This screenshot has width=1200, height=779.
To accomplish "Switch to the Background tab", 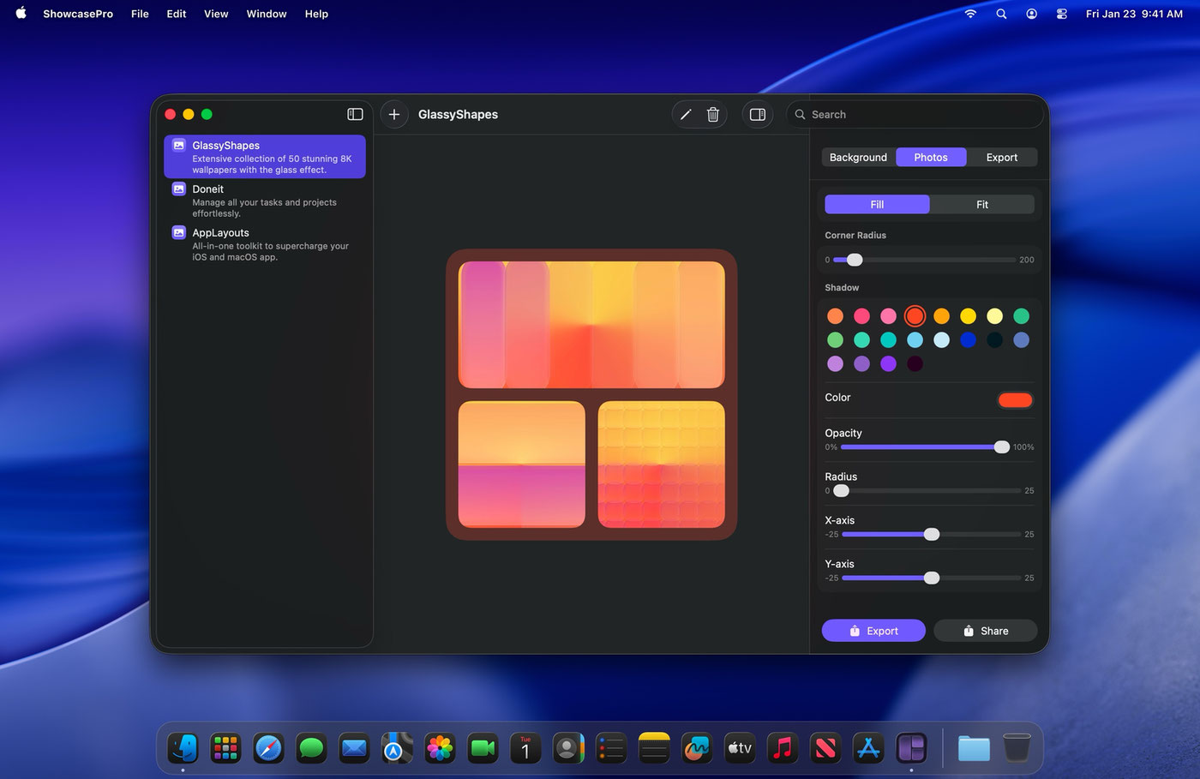I will [x=858, y=157].
